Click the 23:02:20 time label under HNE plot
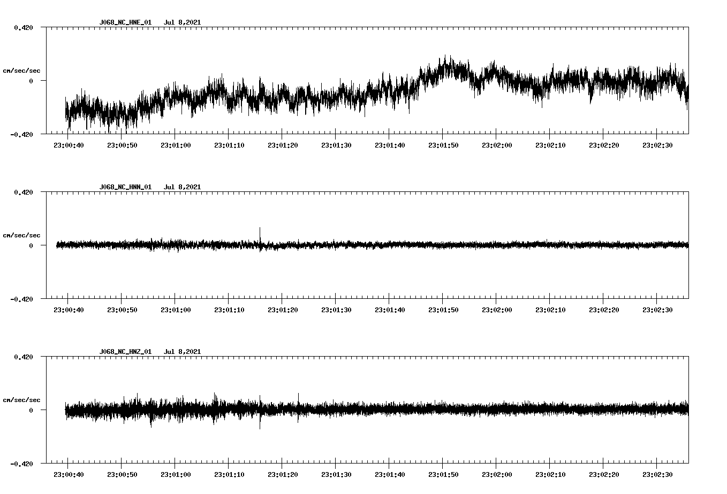 [603, 145]
